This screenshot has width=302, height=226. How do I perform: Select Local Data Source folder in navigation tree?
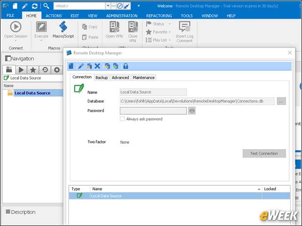33,93
